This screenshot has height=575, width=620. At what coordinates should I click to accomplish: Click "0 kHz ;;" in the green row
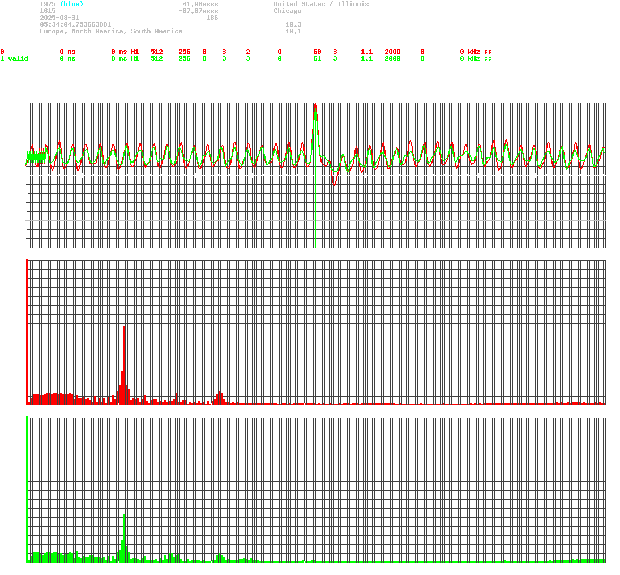coord(476,58)
